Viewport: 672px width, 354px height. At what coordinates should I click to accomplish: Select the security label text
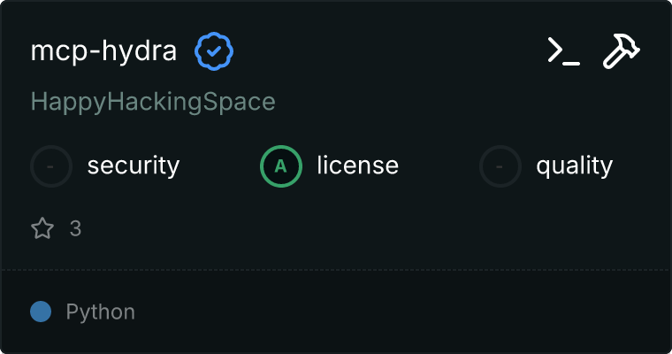tap(134, 165)
